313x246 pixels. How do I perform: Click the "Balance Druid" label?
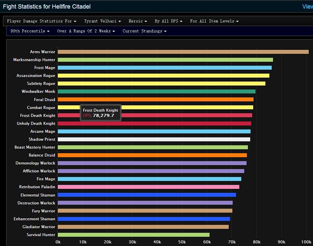coord(42,155)
